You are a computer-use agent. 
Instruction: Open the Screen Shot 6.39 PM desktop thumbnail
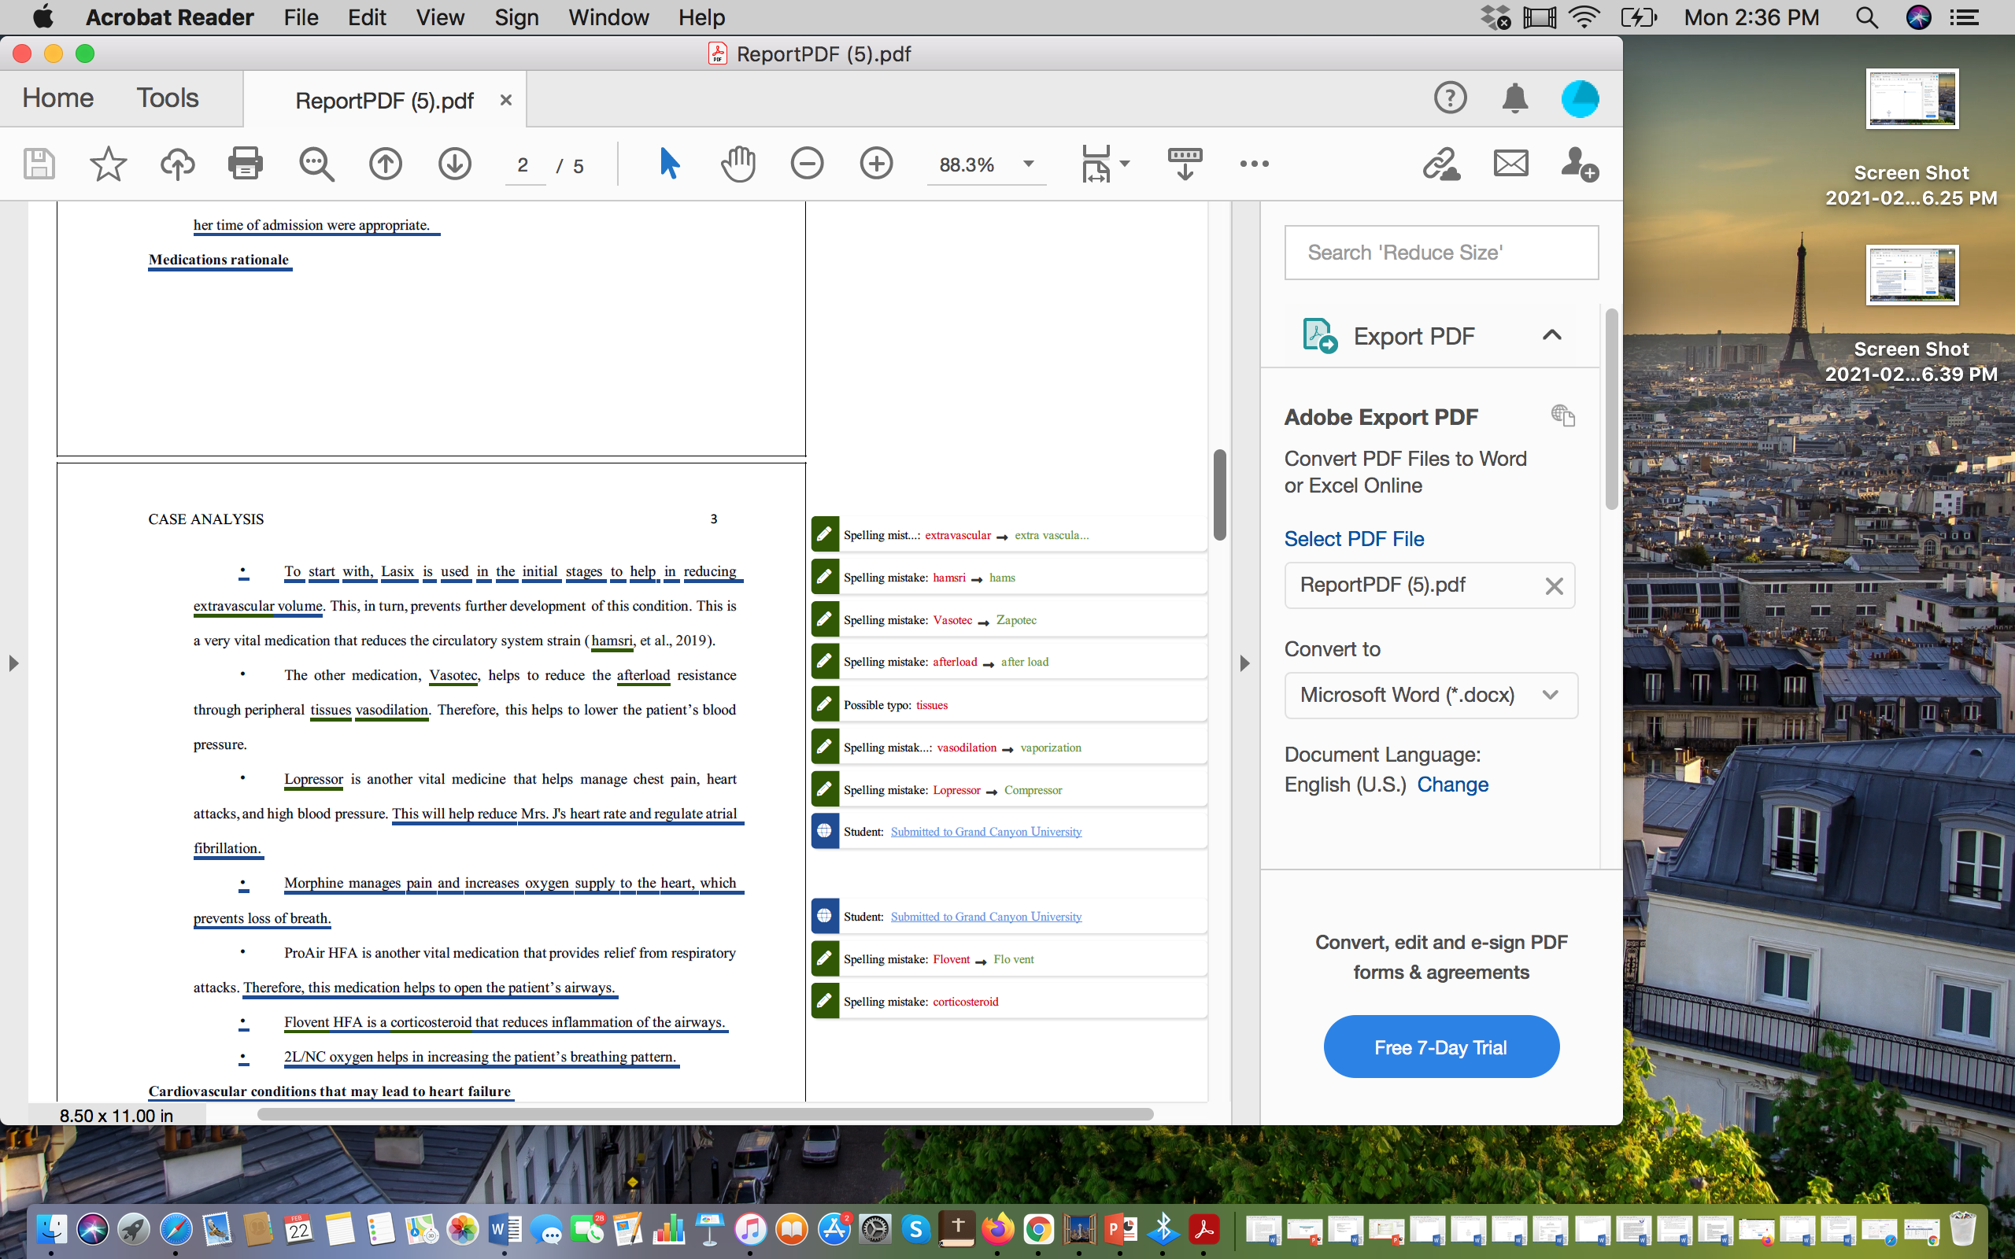click(x=1912, y=275)
